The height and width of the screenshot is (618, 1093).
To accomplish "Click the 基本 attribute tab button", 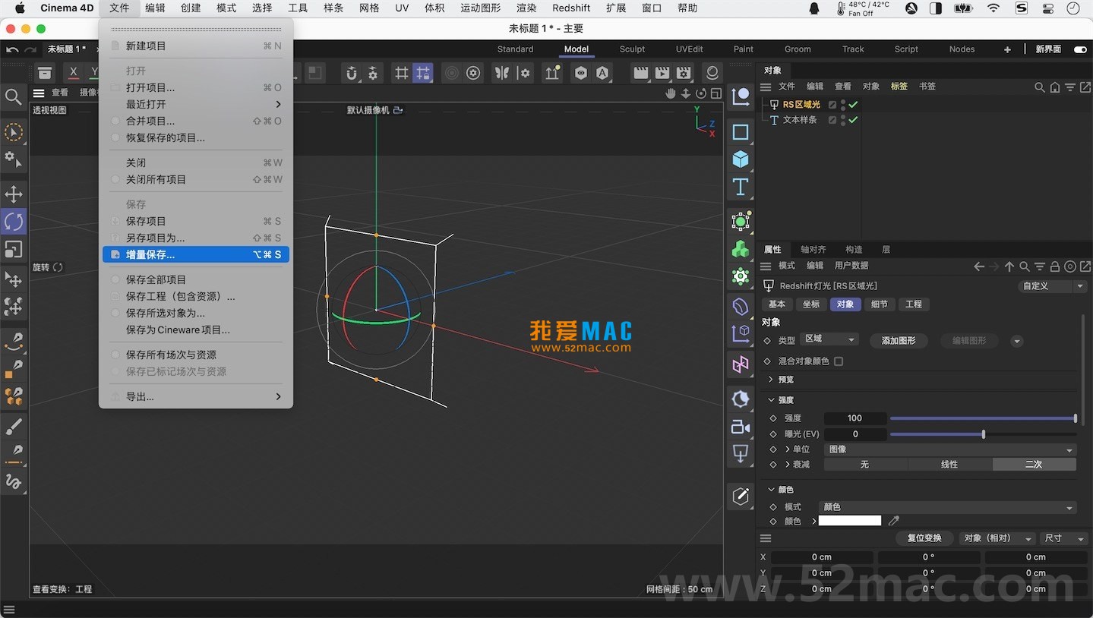I will 777,304.
